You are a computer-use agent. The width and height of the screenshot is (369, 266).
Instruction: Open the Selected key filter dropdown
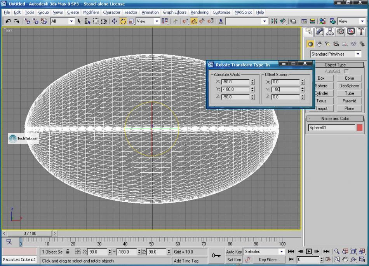[x=282, y=252]
